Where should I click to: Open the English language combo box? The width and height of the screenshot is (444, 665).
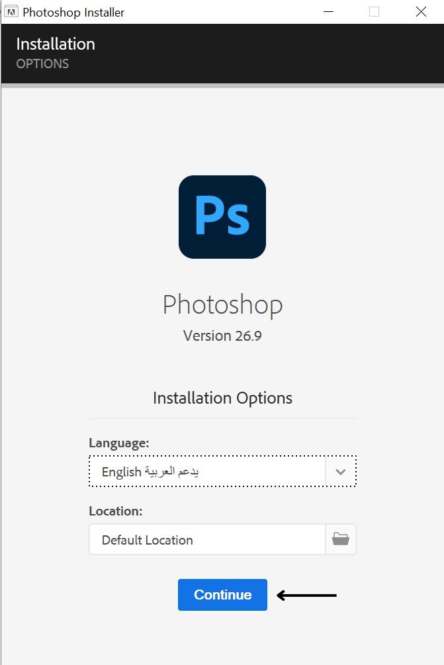pyautogui.click(x=222, y=471)
